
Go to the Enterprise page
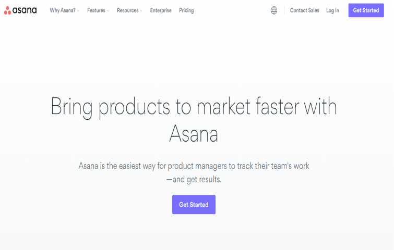(161, 10)
